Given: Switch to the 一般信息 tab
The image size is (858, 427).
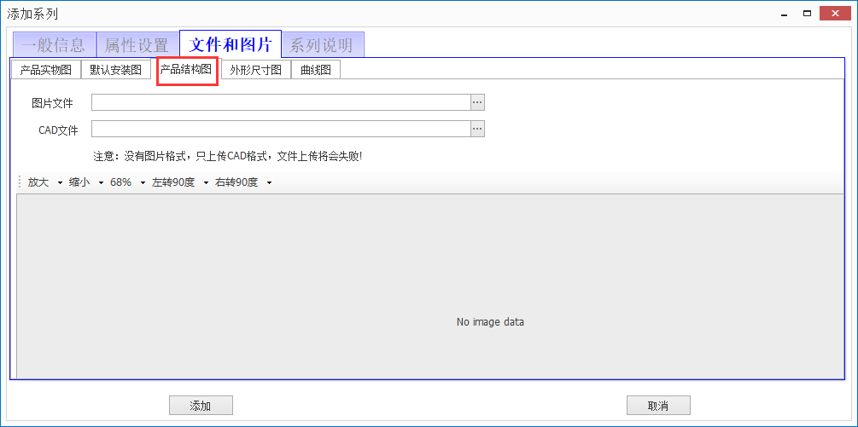Looking at the screenshot, I should click(x=54, y=45).
